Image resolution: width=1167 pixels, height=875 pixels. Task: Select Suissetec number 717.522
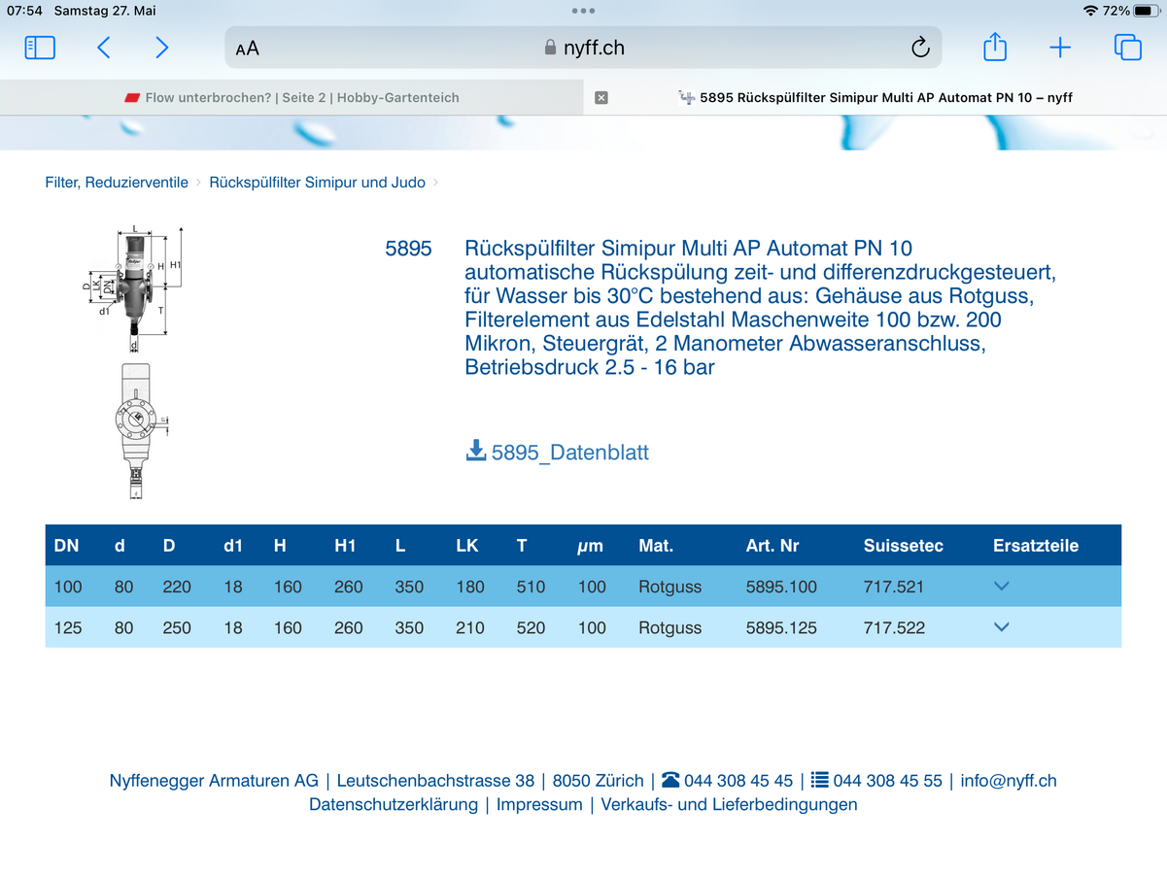coord(894,627)
